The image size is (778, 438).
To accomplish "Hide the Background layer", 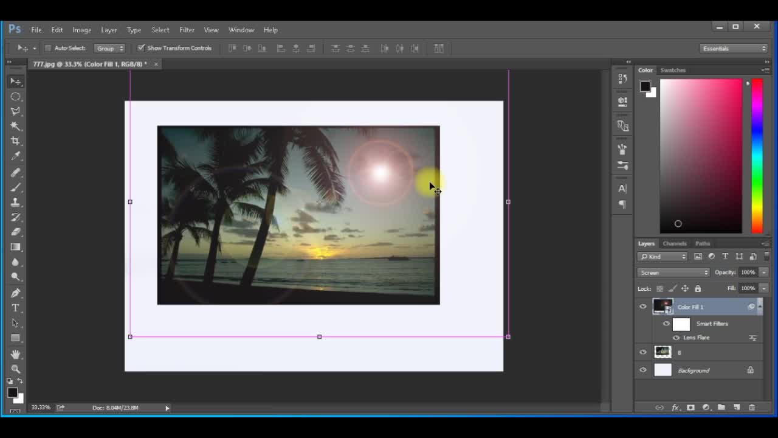I will click(643, 370).
